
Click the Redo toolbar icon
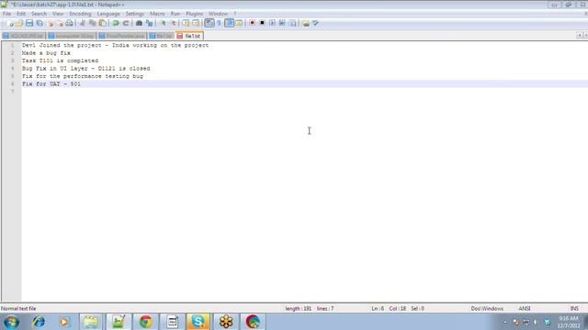[x=126, y=23]
